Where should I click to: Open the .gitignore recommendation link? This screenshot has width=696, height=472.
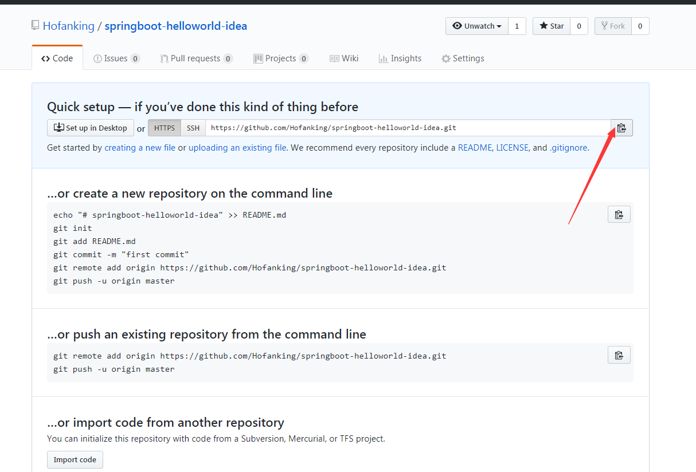click(569, 147)
